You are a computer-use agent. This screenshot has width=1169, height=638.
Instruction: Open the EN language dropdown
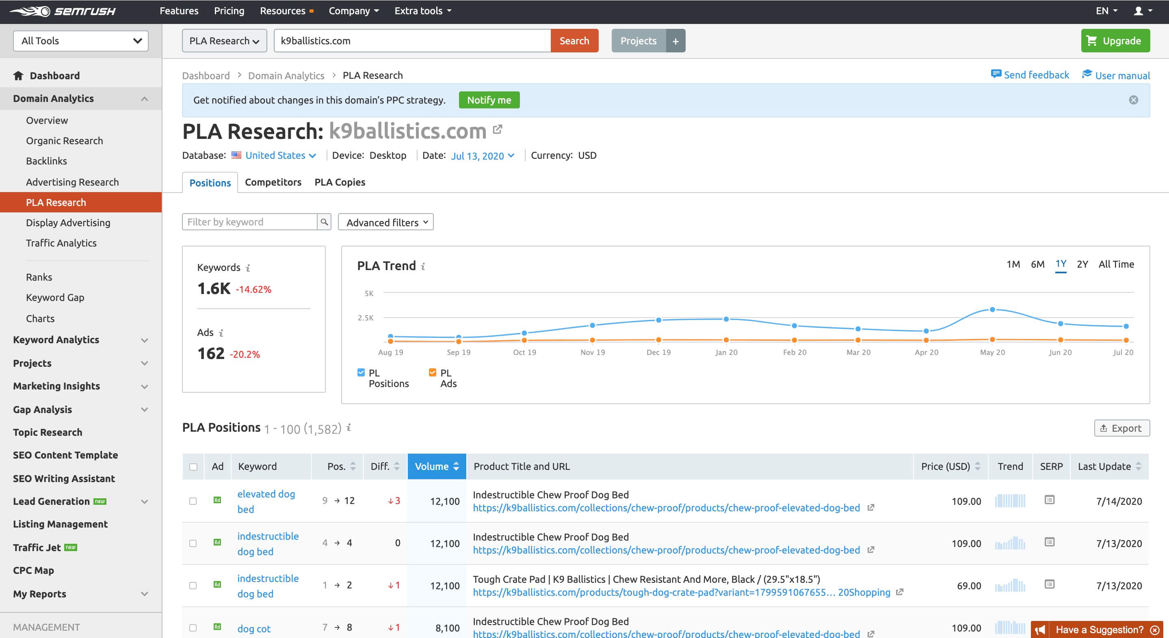click(1106, 11)
